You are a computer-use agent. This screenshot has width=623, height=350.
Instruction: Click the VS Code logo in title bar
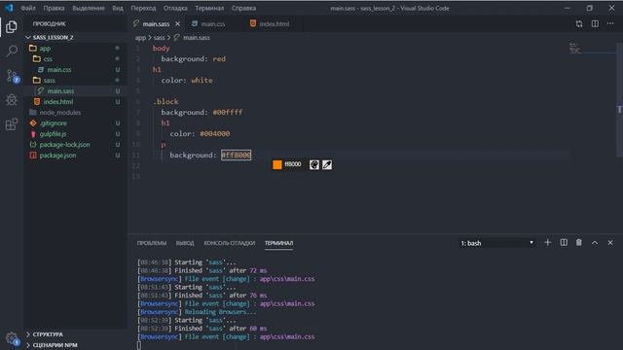point(9,8)
